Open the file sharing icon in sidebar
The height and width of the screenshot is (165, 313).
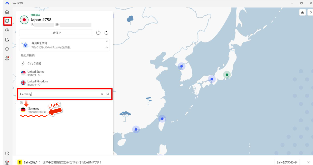tap(7, 40)
